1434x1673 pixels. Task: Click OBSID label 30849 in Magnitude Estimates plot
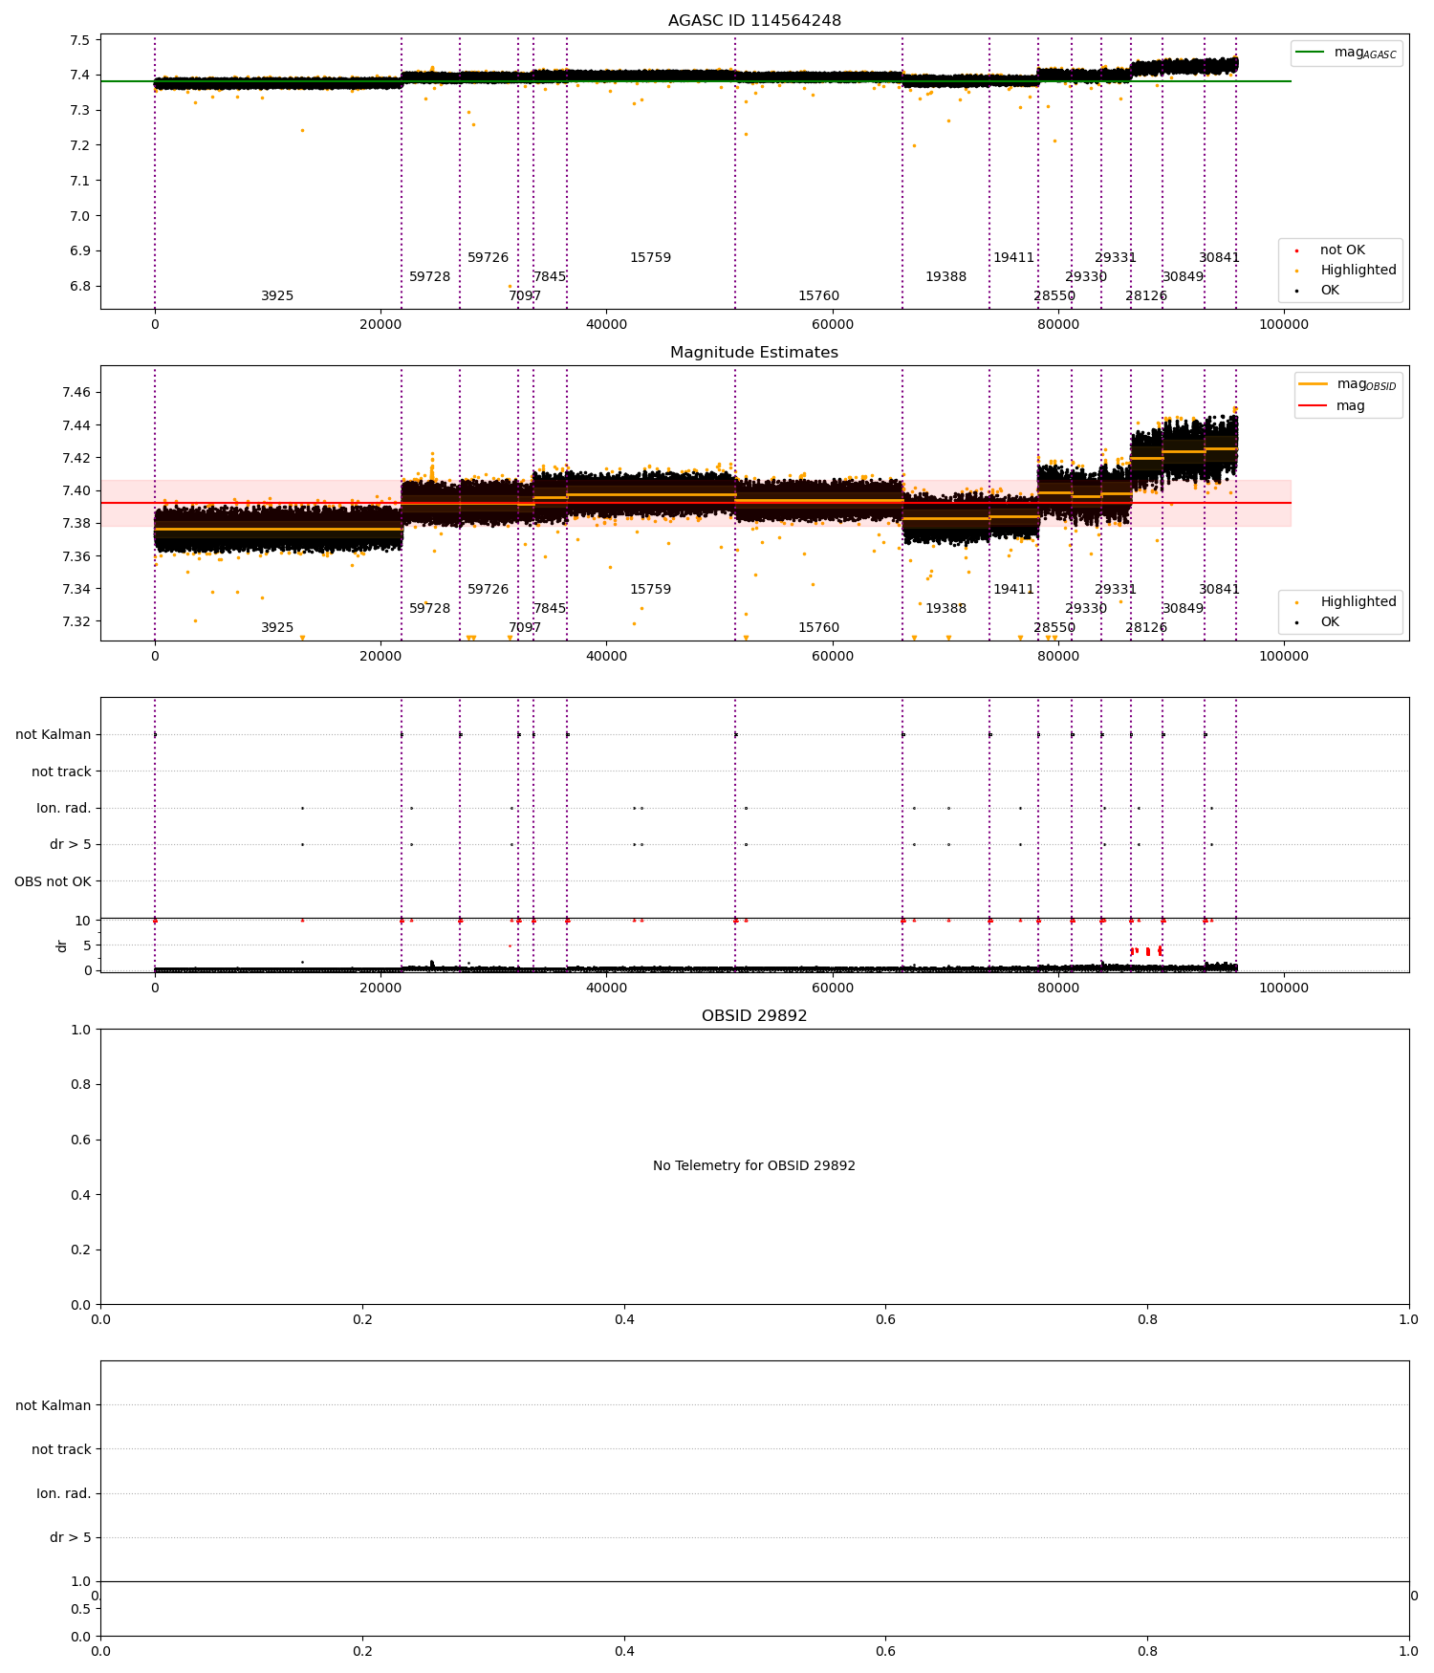click(1184, 609)
